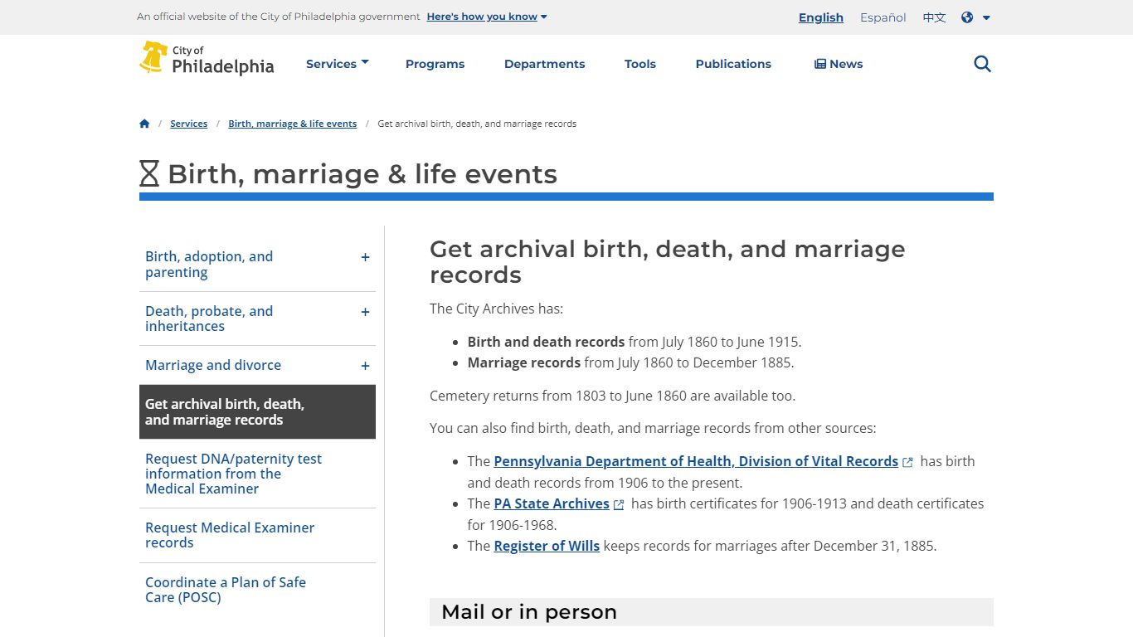Switch language to Chinese (中文)
This screenshot has height=637, width=1133.
934,17
